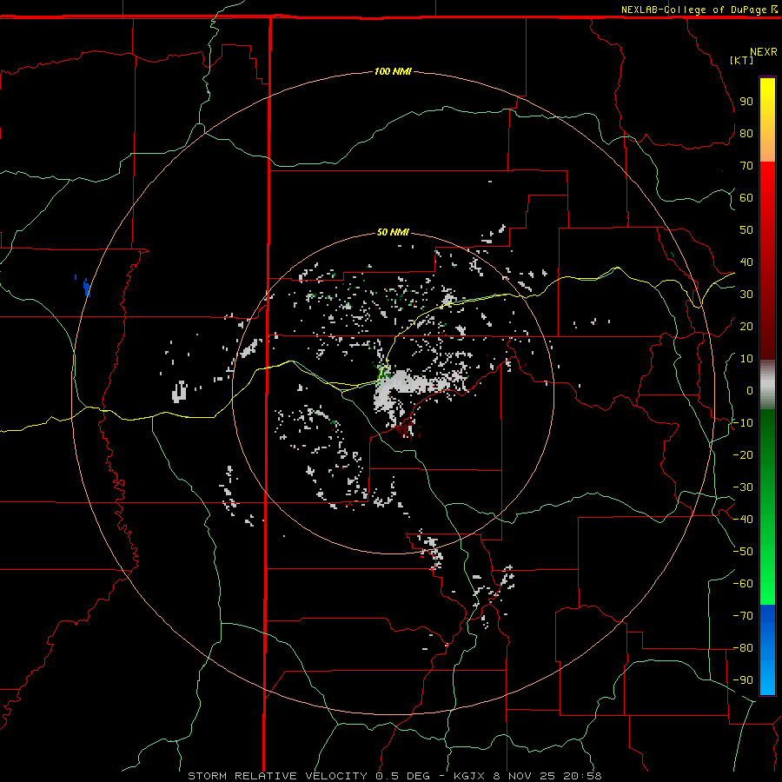Click the 20 value on velocity scale
Screen dimensions: 782x782
pyautogui.click(x=746, y=327)
